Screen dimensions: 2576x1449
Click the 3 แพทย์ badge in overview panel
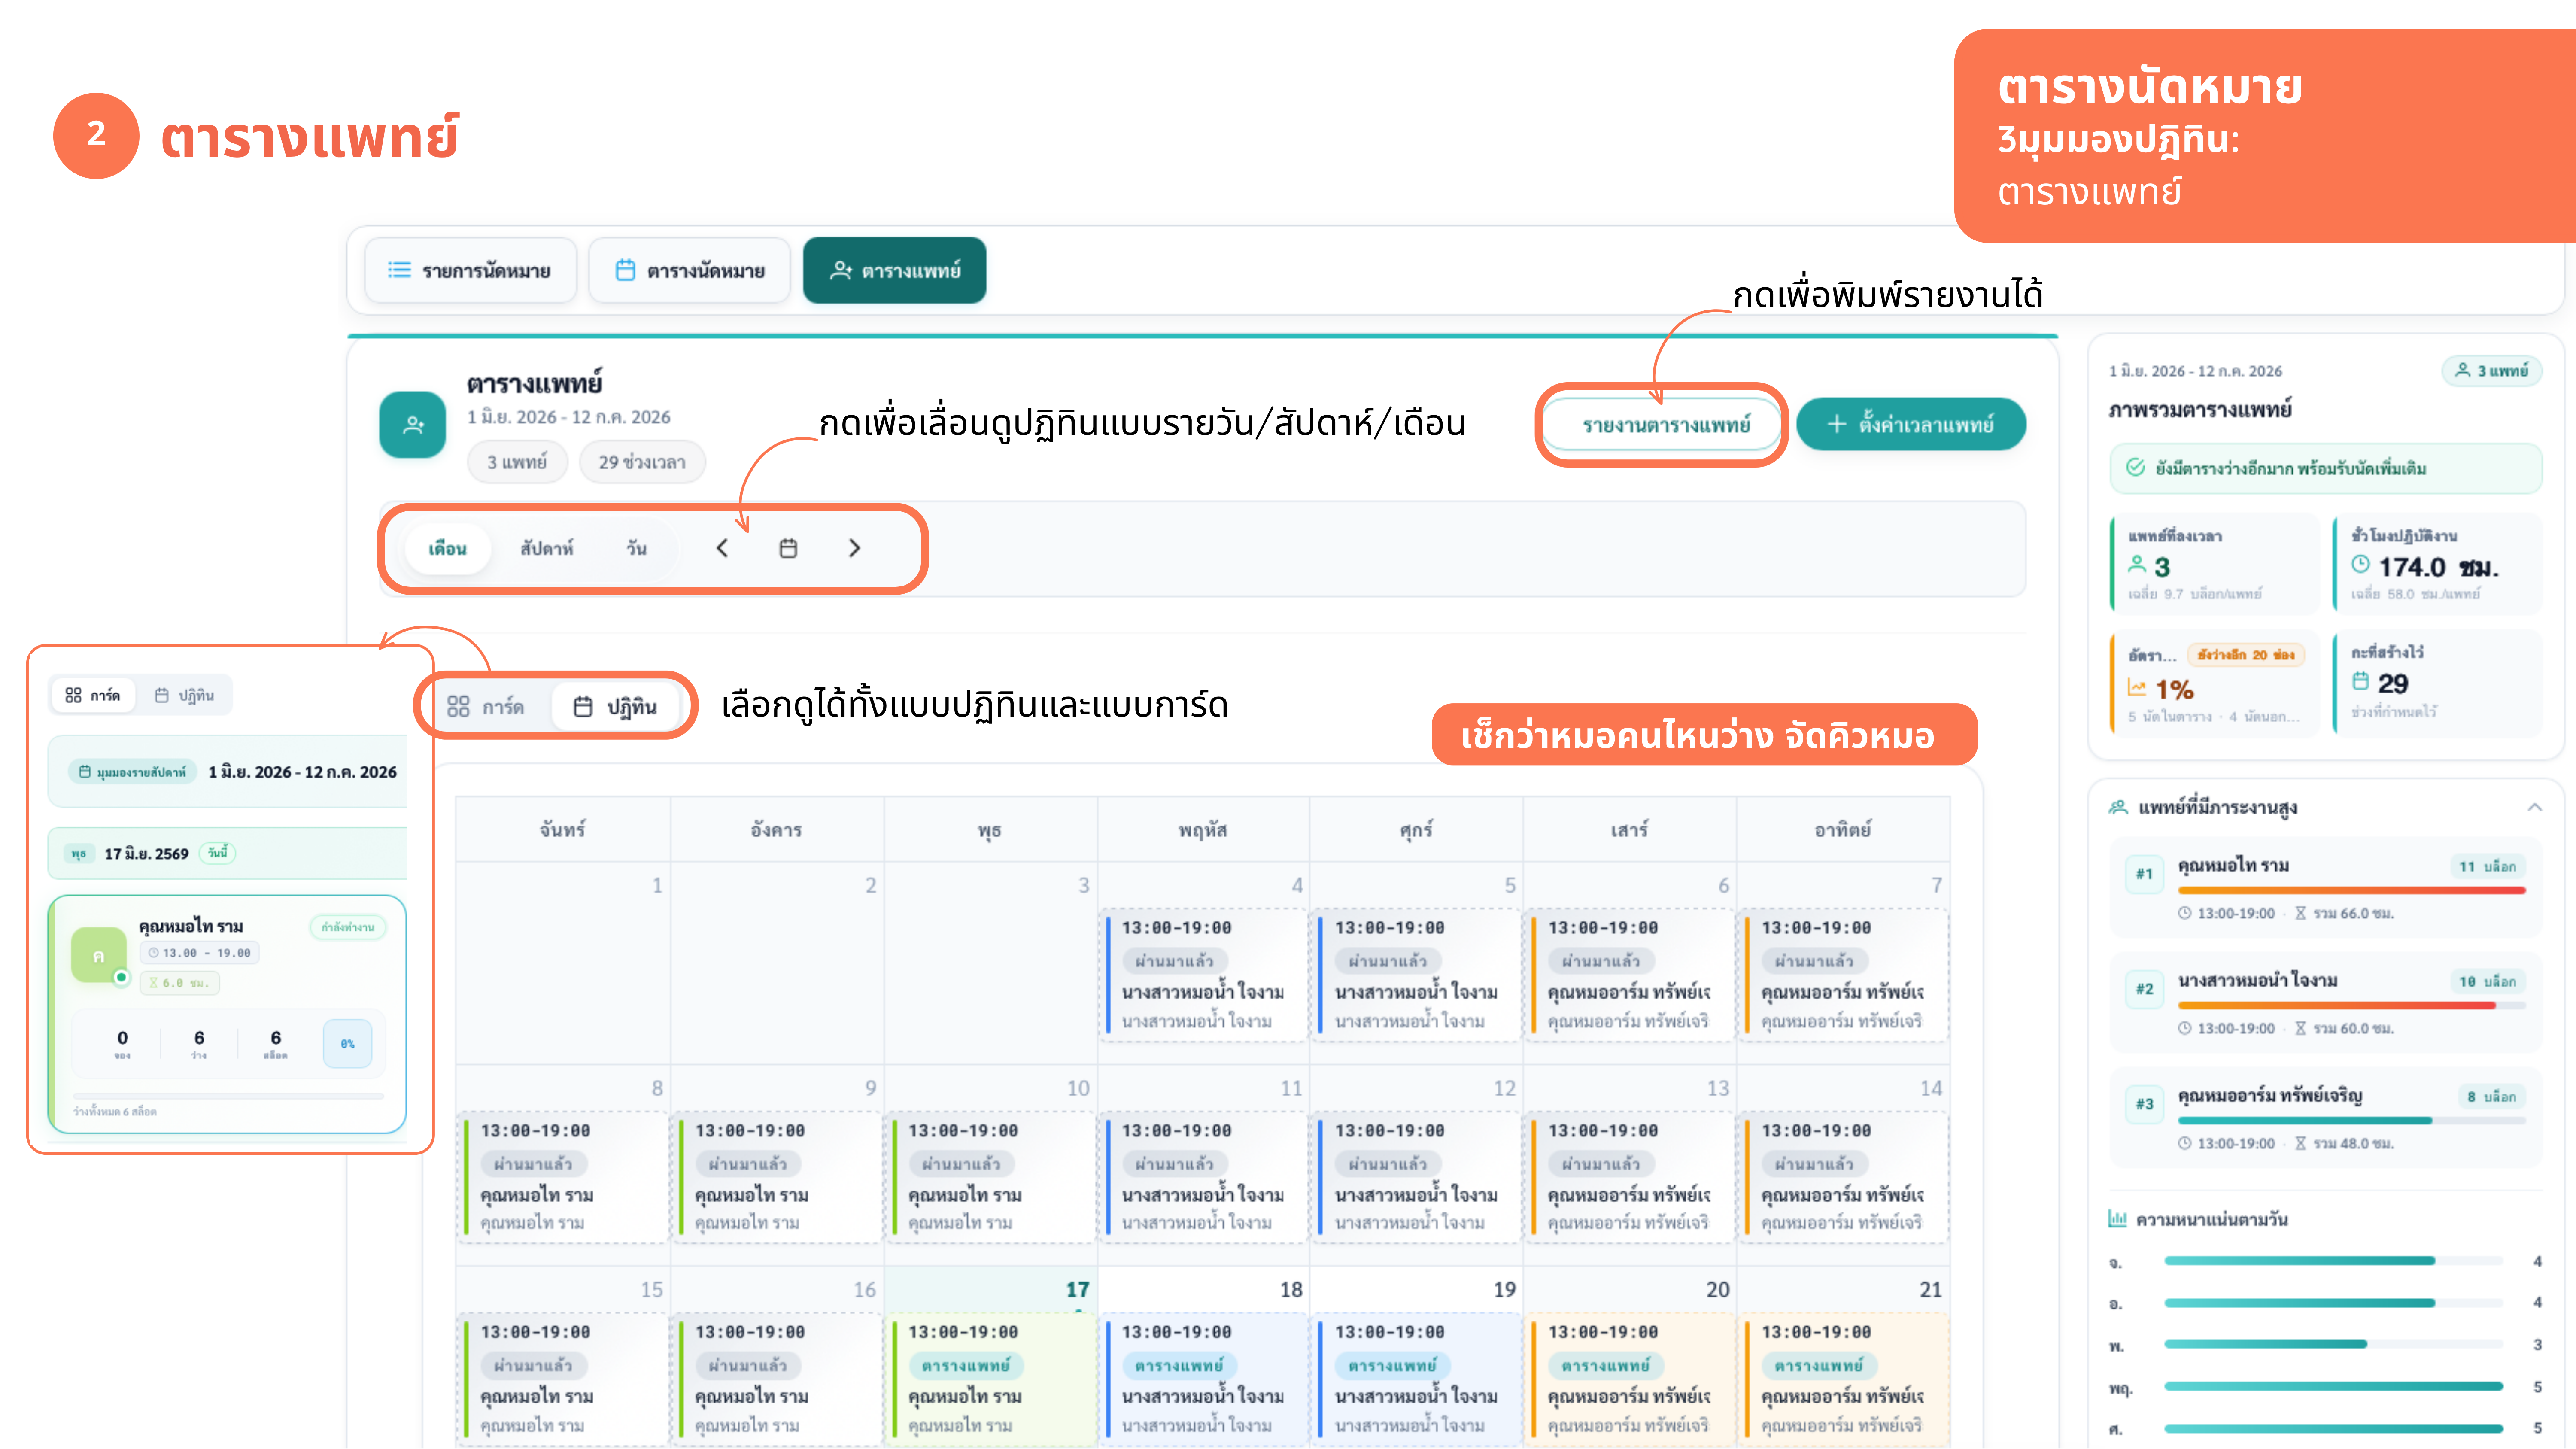coord(2491,371)
